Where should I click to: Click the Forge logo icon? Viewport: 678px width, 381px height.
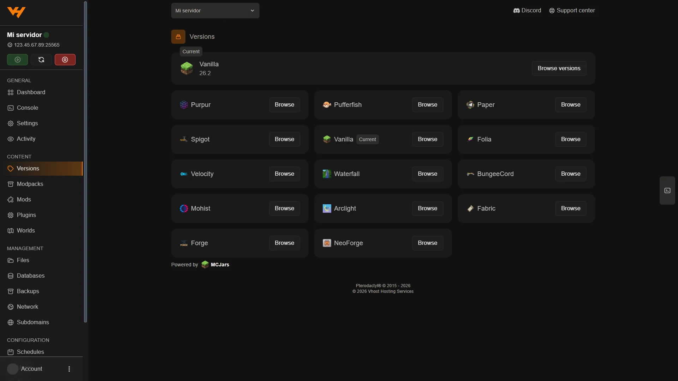point(184,243)
